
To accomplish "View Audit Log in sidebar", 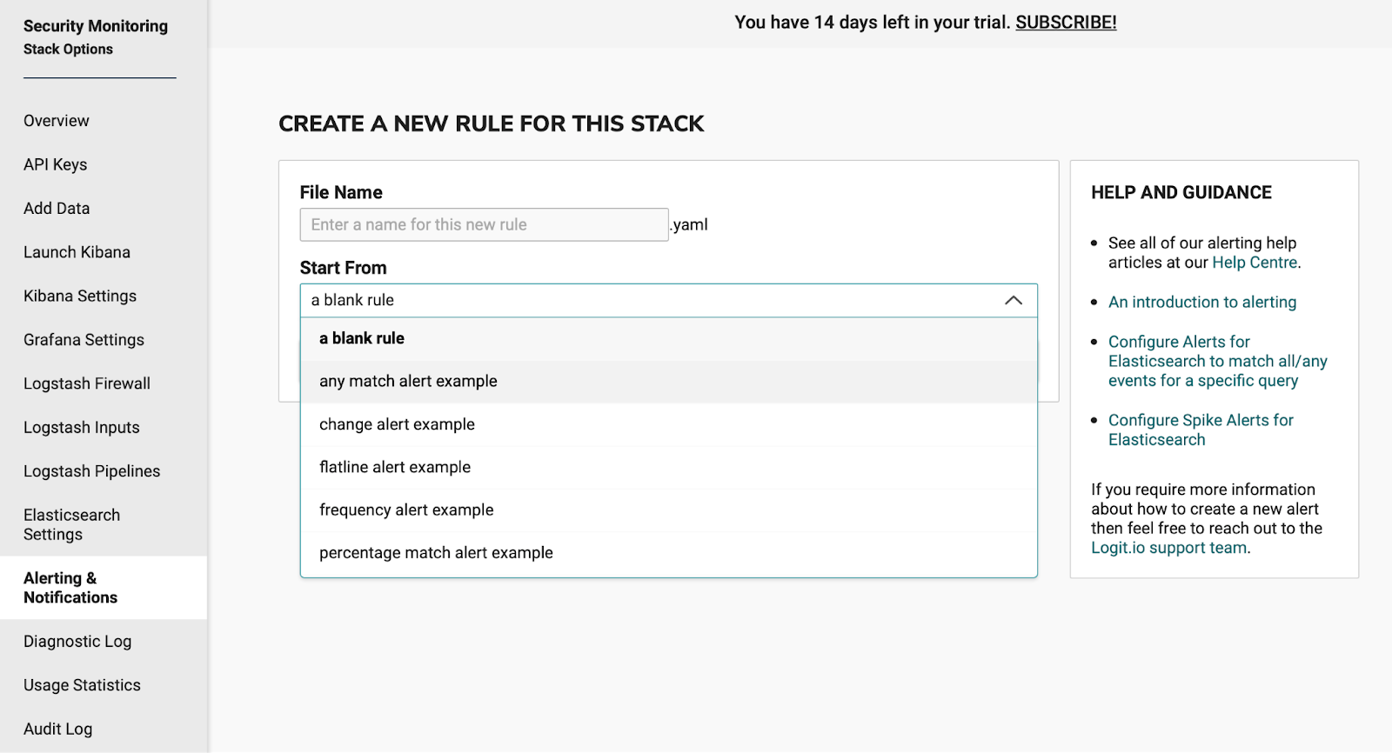I will 57,729.
